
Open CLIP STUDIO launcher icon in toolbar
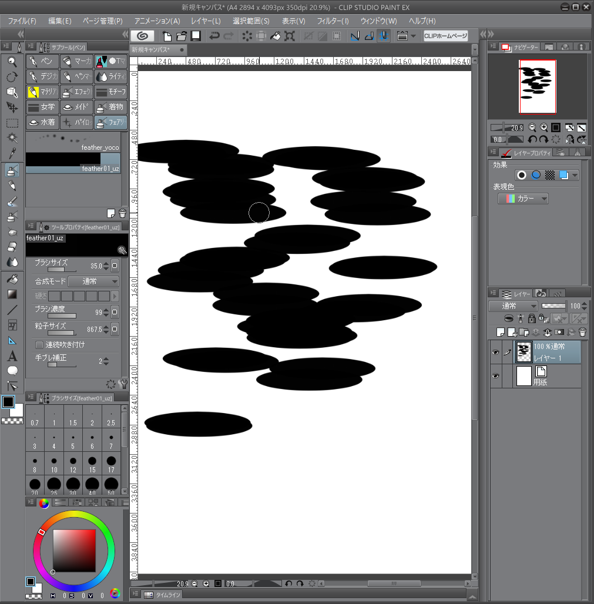click(x=143, y=36)
